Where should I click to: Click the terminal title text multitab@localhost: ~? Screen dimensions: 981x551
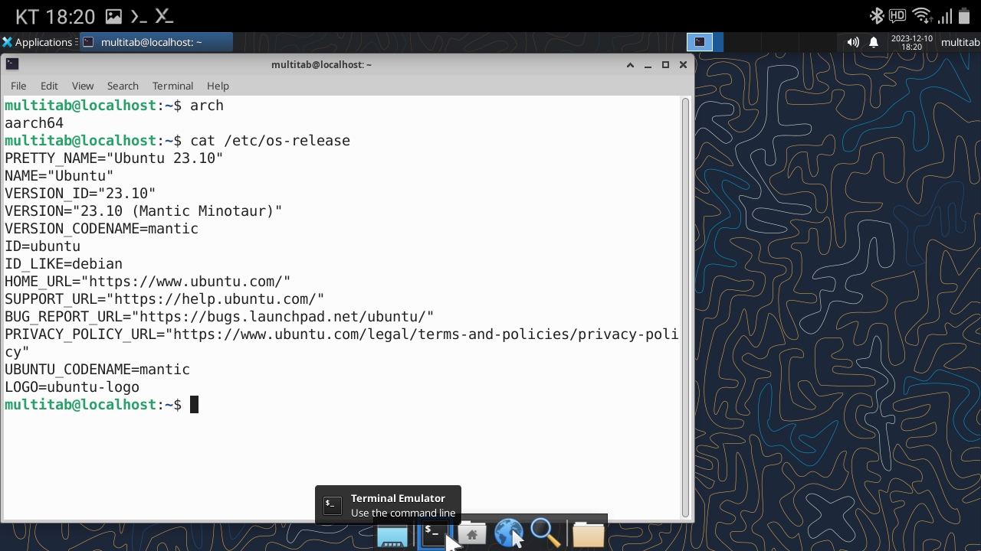click(x=321, y=64)
